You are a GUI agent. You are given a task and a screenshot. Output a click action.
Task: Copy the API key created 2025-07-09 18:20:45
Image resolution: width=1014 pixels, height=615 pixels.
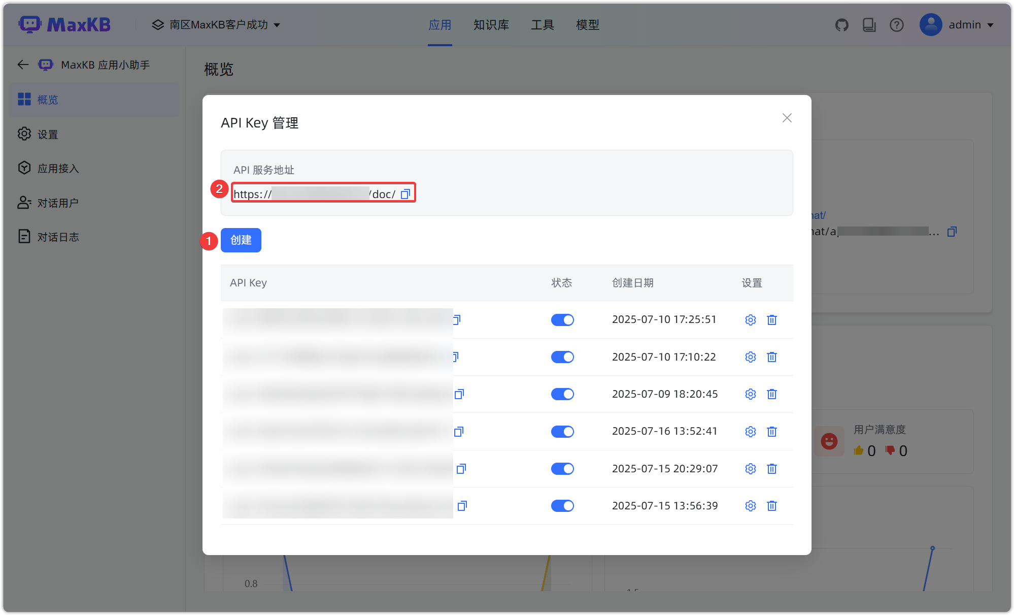pos(459,394)
